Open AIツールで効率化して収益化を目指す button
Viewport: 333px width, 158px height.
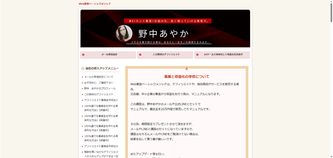pyautogui.click(x=222, y=55)
